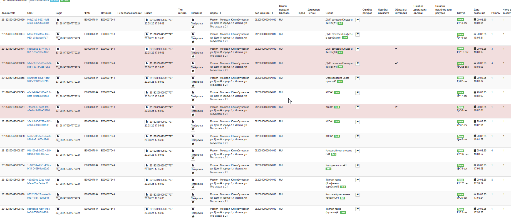Open the GUID link starting with 5e4b3d68-0e6c-4a98
The height and width of the screenshot is (218, 511).
(x=39, y=138)
